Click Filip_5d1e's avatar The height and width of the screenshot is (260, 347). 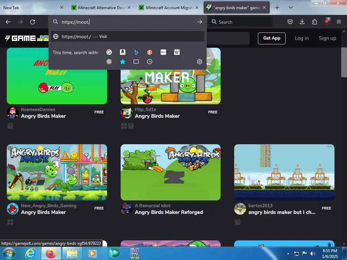pyautogui.click(x=126, y=112)
